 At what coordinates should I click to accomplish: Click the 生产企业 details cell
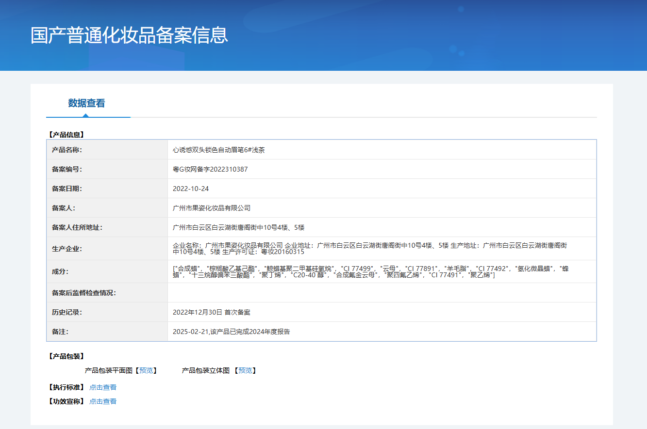382,249
